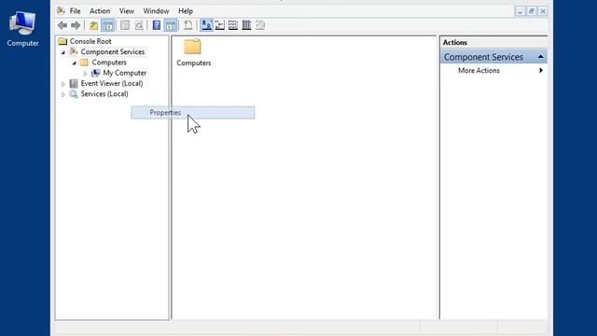The image size is (597, 336).
Task: Collapse the Computers tree node
Action: click(75, 63)
